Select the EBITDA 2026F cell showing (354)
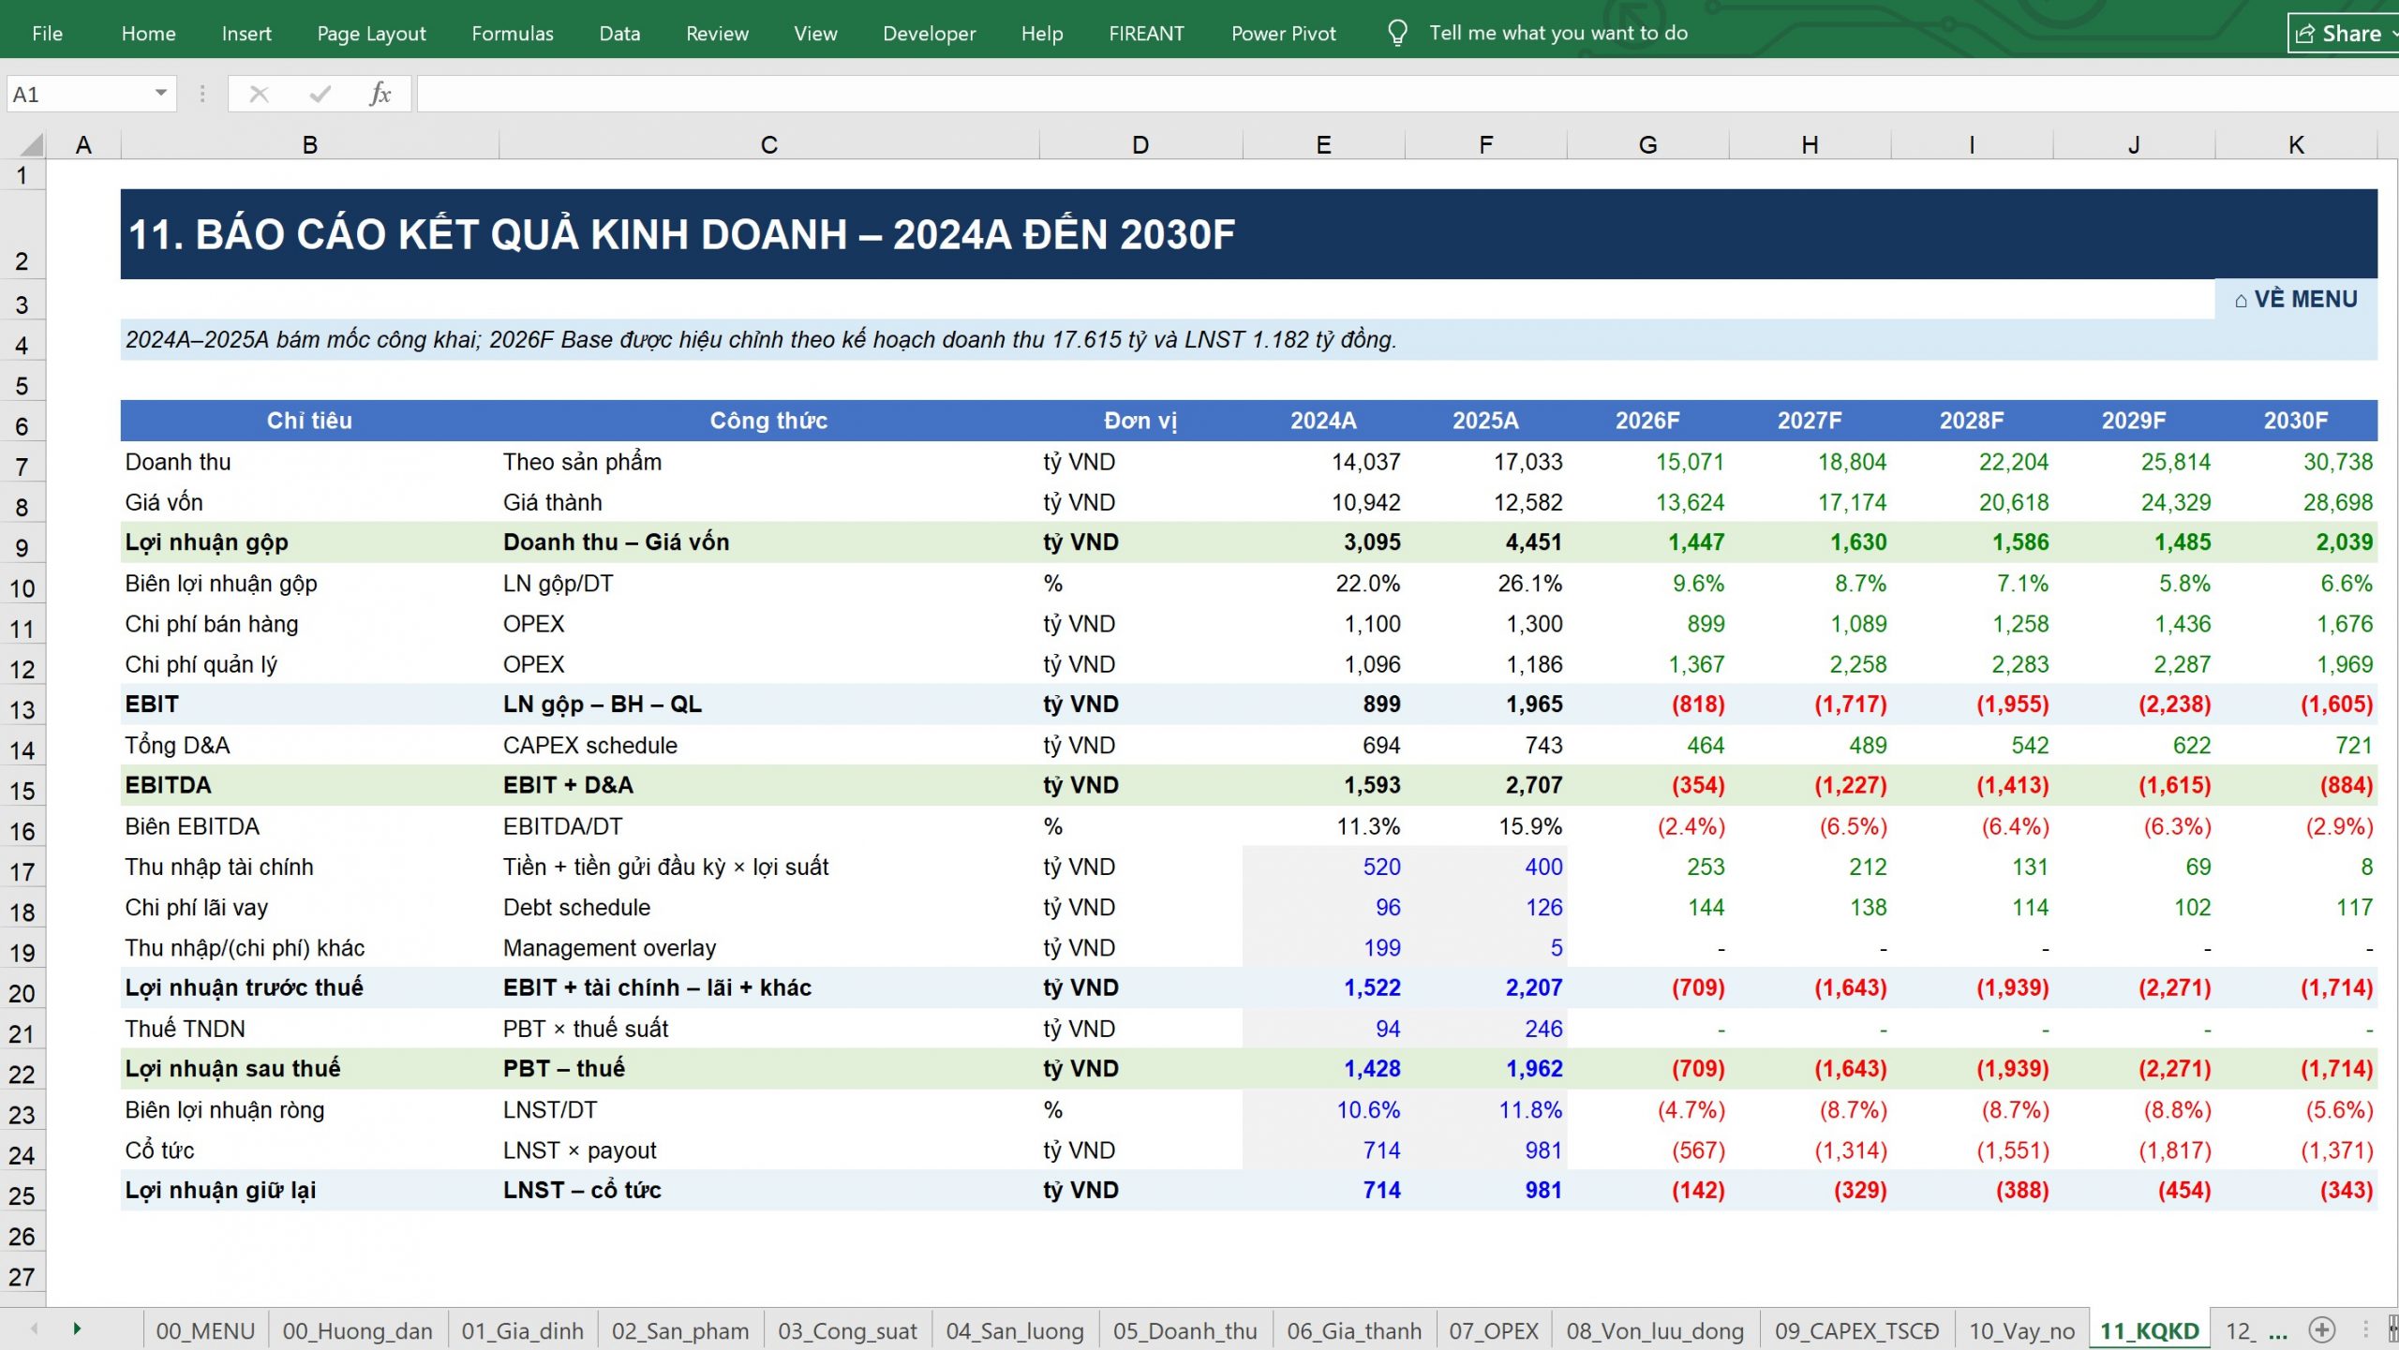This screenshot has height=1350, width=2399. [1647, 785]
